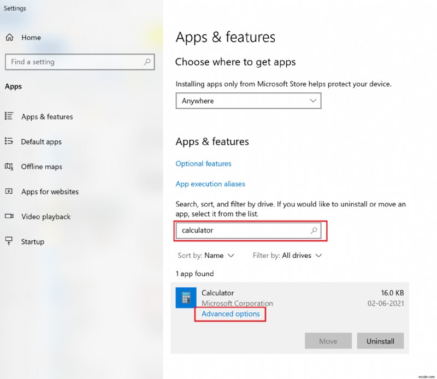This screenshot has height=379, width=437.
Task: Click the Find a setting search icon
Action: pos(147,62)
